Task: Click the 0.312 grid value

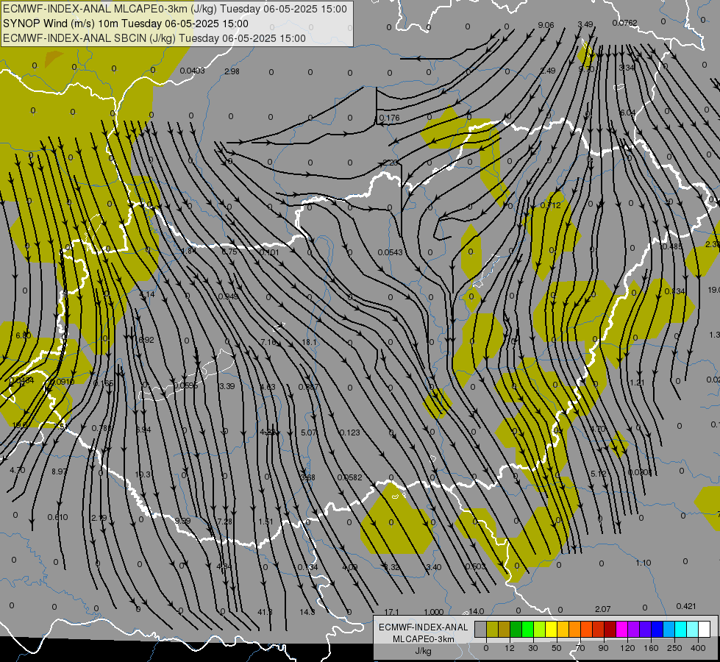Action: pyautogui.click(x=551, y=205)
